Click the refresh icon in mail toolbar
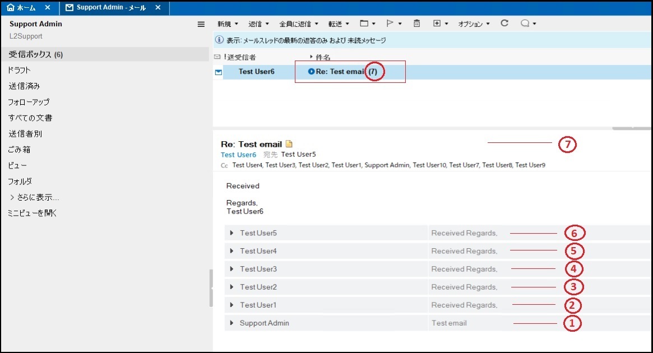 [x=504, y=24]
